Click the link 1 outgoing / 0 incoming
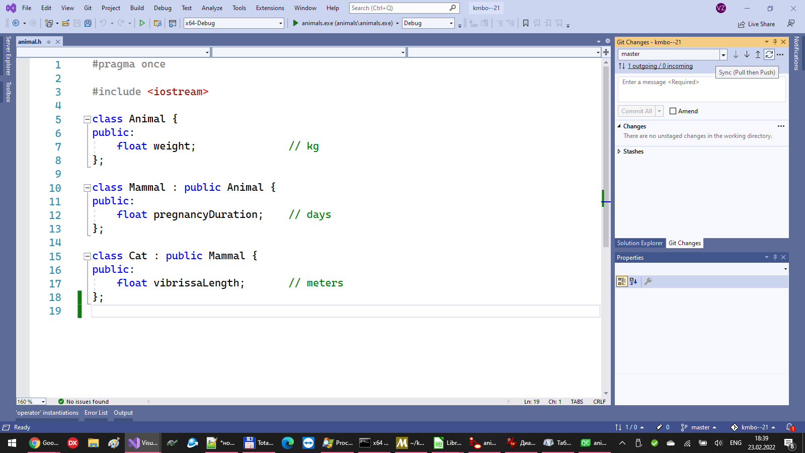The image size is (805, 453). pos(660,66)
